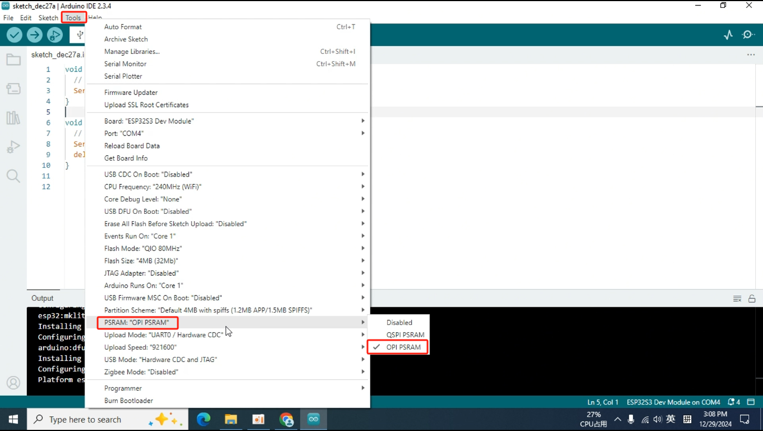Open the Flash Size: "4MB (32Mb)" entry

227,261
